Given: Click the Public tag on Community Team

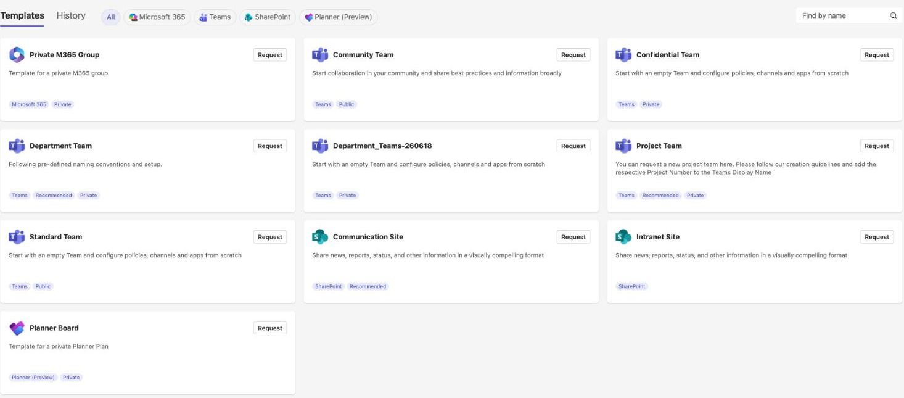Looking at the screenshot, I should (347, 104).
